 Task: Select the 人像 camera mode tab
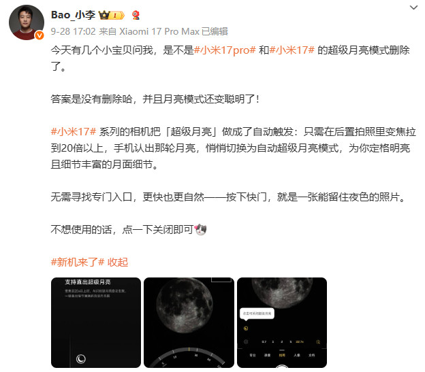tap(297, 355)
